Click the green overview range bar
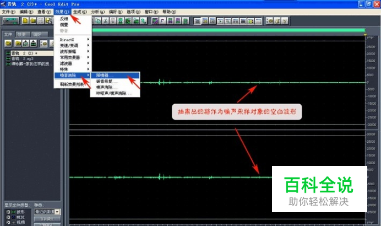 [228, 30]
